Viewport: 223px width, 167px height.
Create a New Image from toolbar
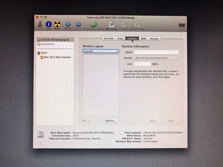coord(111,24)
